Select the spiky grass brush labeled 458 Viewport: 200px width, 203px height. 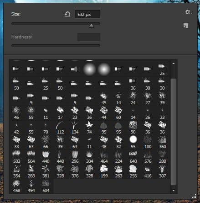[16, 186]
